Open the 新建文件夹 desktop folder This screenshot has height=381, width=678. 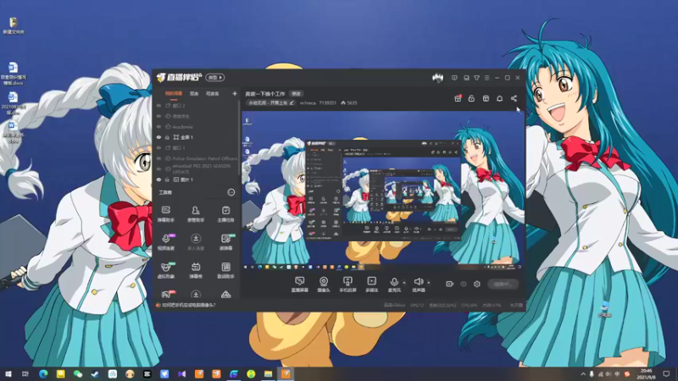(14, 25)
